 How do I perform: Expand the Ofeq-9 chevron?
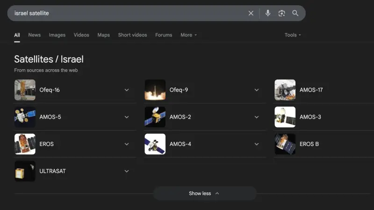point(257,90)
